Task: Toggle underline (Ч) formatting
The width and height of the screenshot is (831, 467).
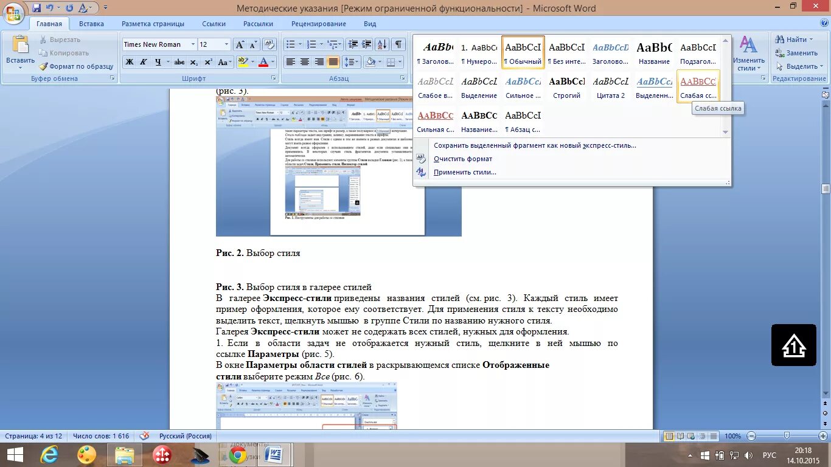Action: [158, 62]
